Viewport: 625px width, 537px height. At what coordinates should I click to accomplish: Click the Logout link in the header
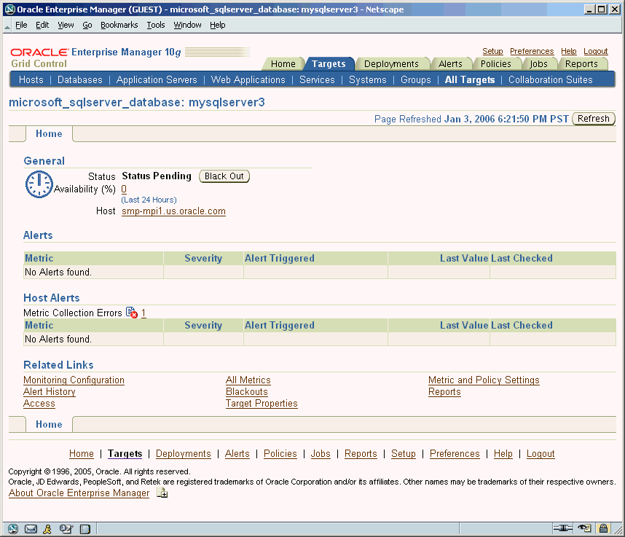[595, 51]
